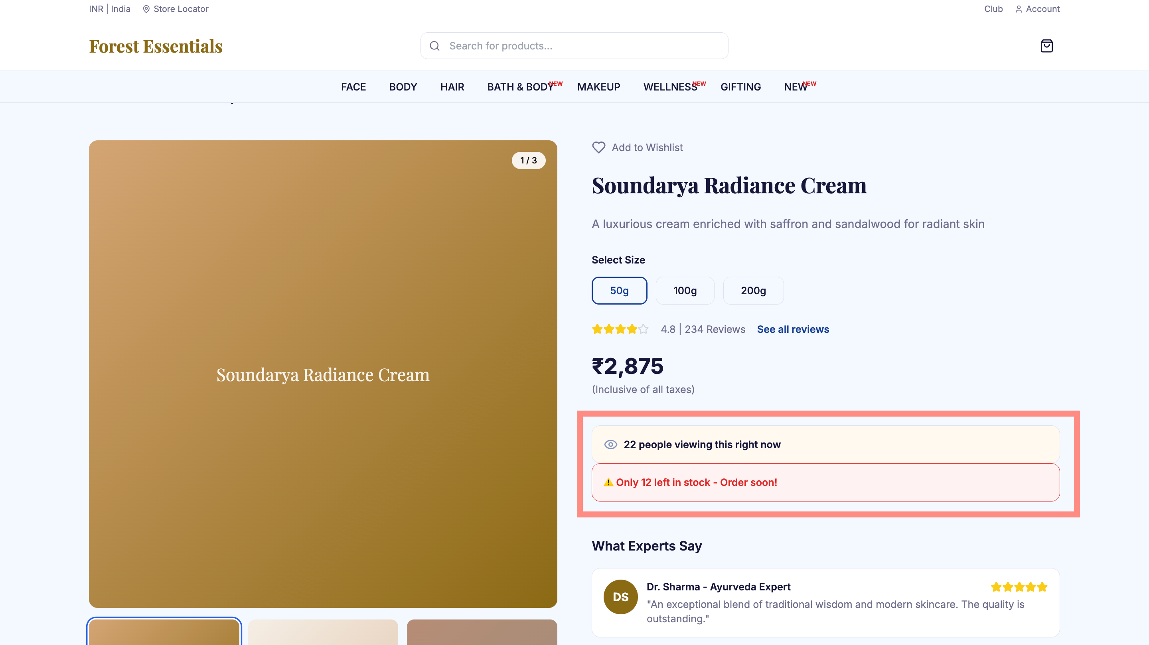Click the wishlist heart icon
Viewport: 1149px width, 645px height.
598,147
